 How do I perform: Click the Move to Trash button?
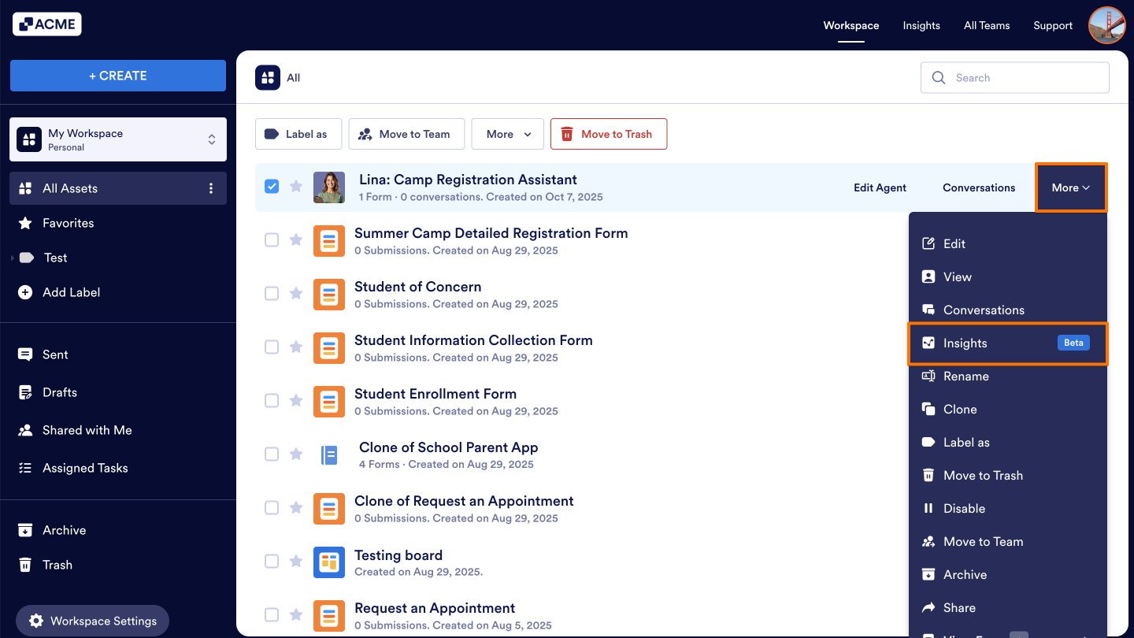(x=609, y=134)
